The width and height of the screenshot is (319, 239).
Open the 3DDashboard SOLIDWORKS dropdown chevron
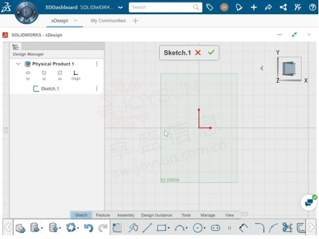point(120,7)
